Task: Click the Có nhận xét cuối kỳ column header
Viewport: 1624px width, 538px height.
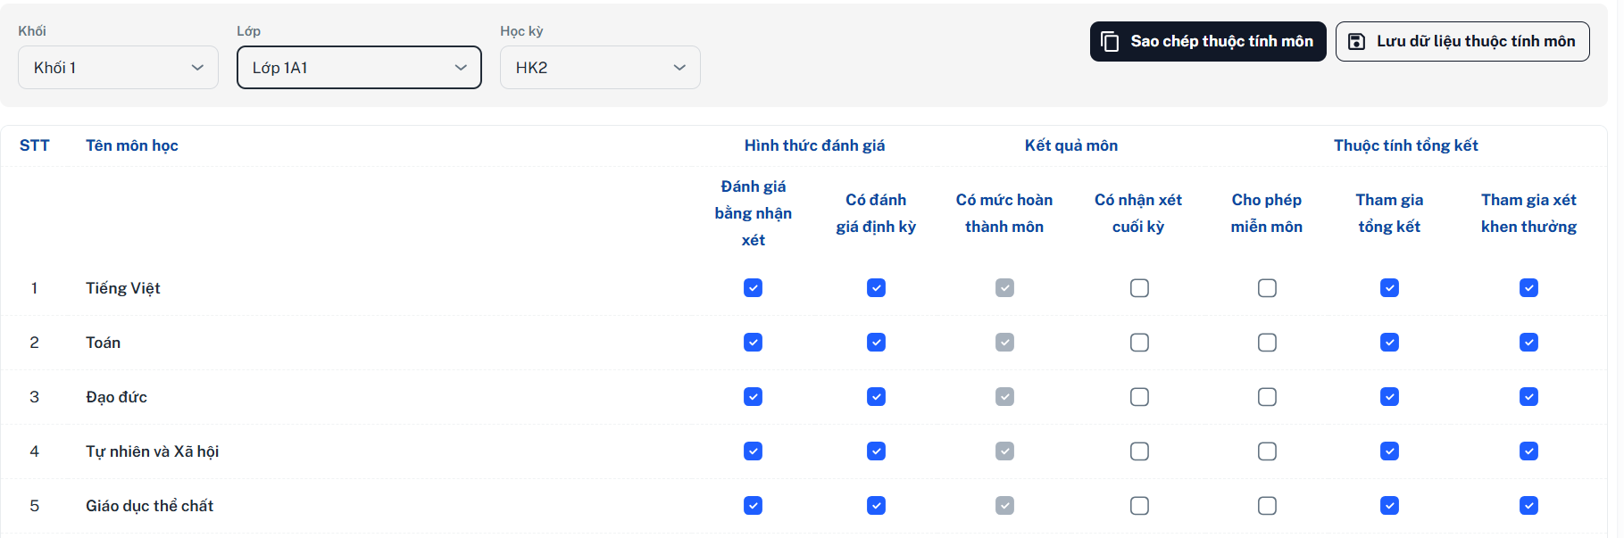Action: pyautogui.click(x=1138, y=213)
